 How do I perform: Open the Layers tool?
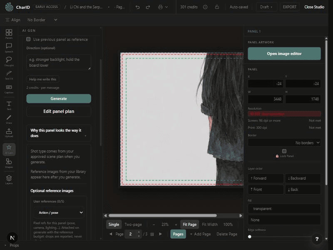click(9, 180)
